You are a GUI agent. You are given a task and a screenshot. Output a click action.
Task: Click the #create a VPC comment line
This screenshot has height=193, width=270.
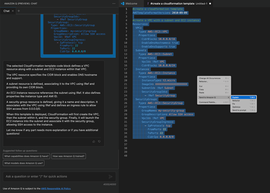[166, 20]
